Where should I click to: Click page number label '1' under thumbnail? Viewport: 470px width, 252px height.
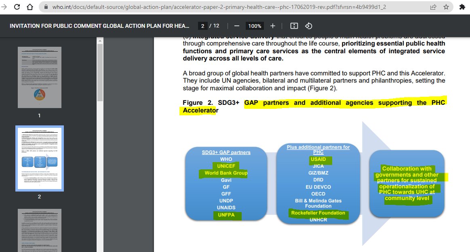pyautogui.click(x=39, y=115)
